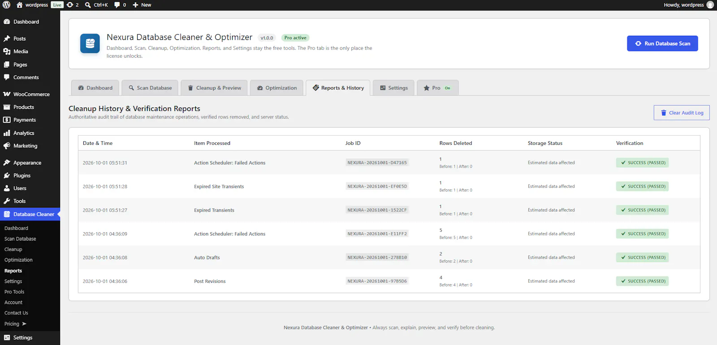Open Cleanup submenu link in sidebar
717x345 pixels.
pos(13,249)
